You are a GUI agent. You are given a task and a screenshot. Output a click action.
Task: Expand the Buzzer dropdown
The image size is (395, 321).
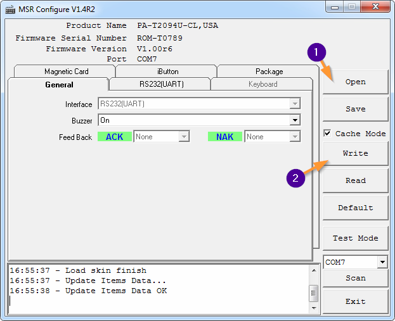[x=295, y=120]
